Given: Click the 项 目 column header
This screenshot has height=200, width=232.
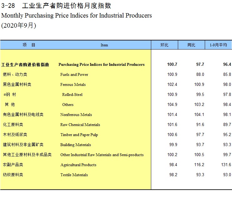Looking at the screenshot, I should tap(29, 45).
